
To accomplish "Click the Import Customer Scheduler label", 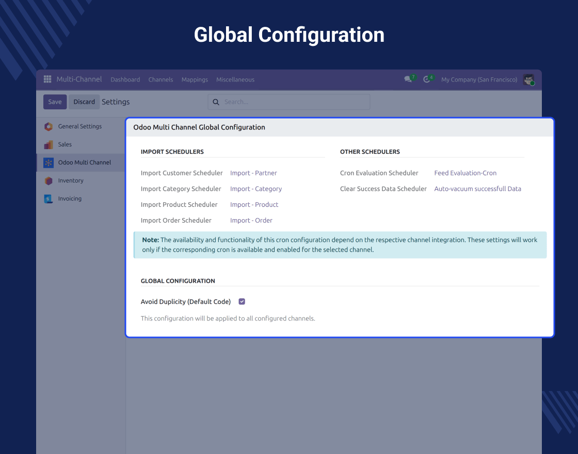I will [x=182, y=173].
